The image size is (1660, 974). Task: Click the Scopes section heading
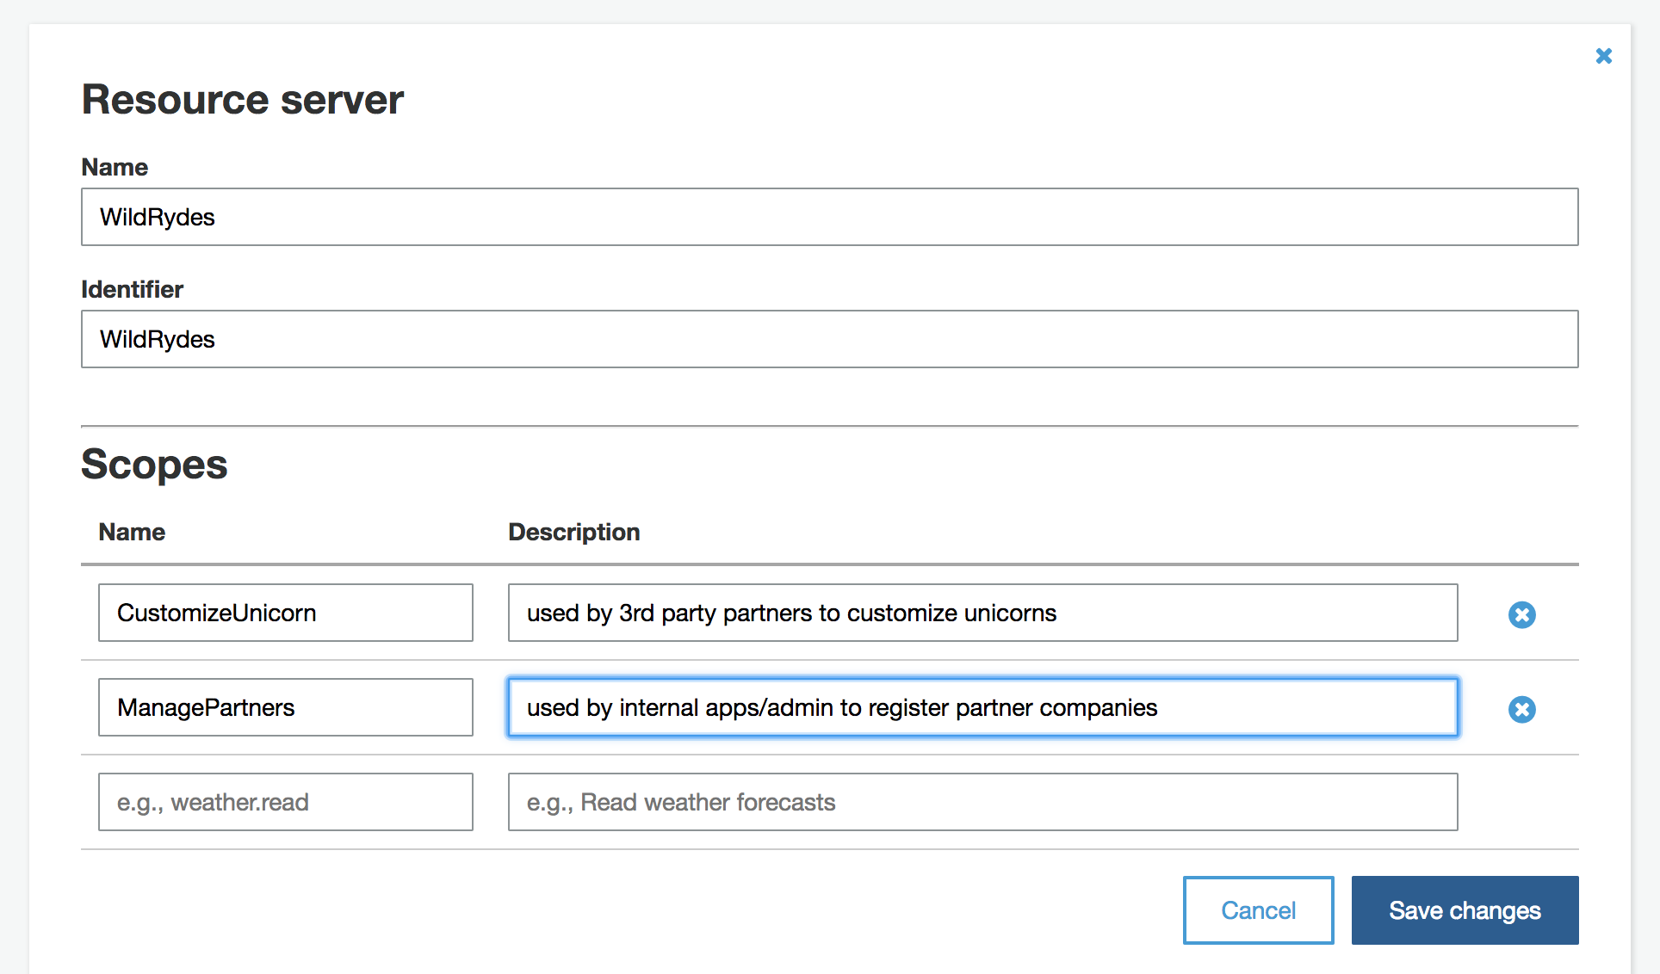(154, 465)
